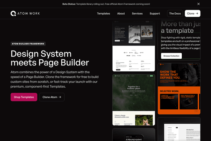Click the Clone Atom button
Screen dimensions: 211x141
(x=52, y=97)
